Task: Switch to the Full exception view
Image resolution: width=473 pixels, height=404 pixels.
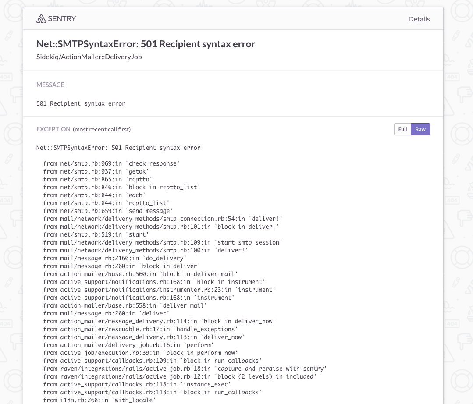Action: tap(402, 129)
